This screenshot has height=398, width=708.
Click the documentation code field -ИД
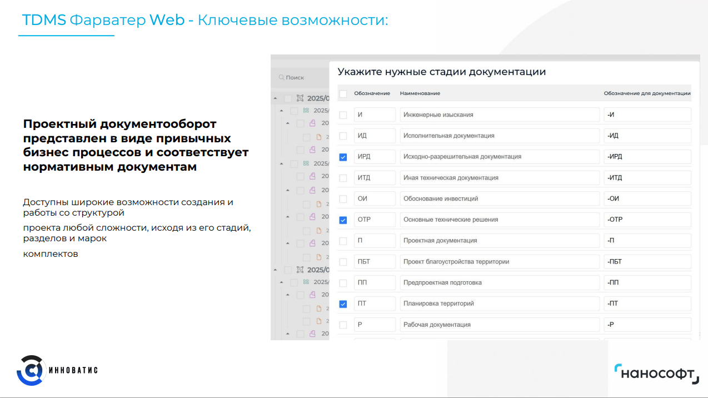click(x=647, y=136)
